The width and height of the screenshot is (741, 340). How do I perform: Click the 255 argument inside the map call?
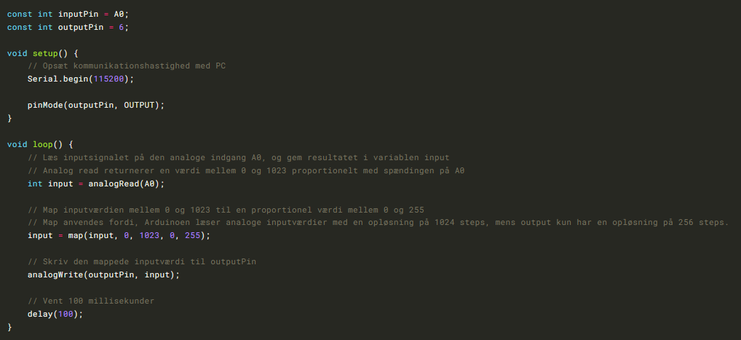[193, 236]
